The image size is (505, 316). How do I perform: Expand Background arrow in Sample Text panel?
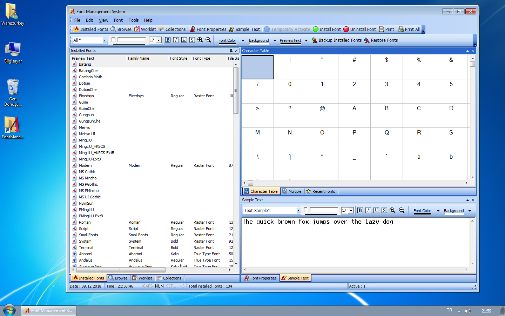pyautogui.click(x=470, y=211)
